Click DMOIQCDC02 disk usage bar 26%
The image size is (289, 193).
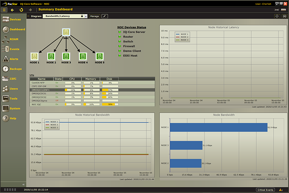(x=110, y=97)
